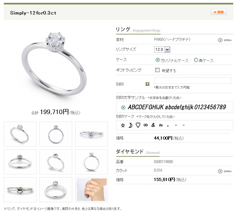Open the engraving help question icon

147,84
